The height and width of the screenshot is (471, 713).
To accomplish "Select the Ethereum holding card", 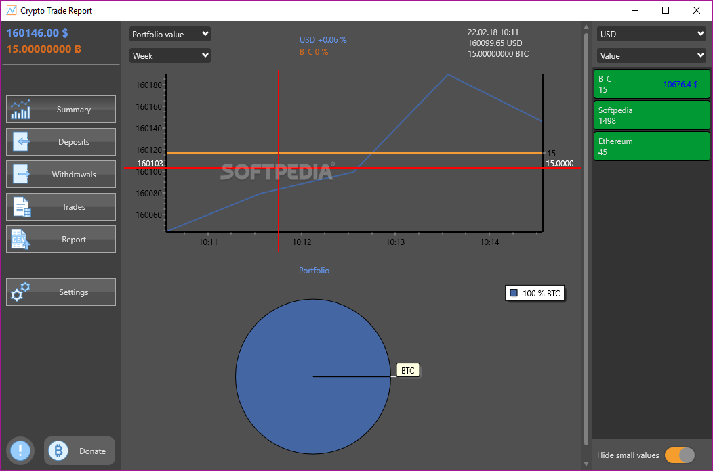I will click(x=651, y=146).
